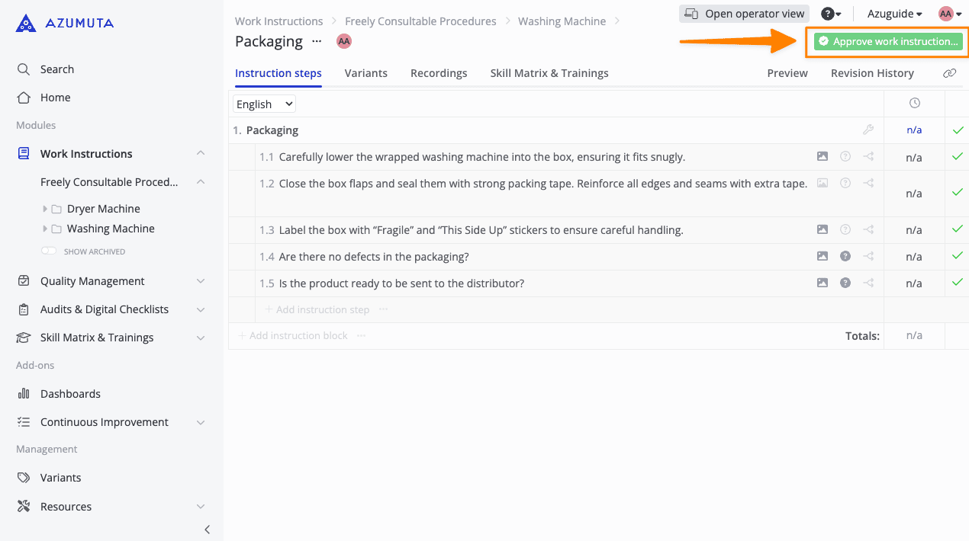Toggle the Show Archived switch
Image resolution: width=969 pixels, height=541 pixels.
pyautogui.click(x=49, y=251)
